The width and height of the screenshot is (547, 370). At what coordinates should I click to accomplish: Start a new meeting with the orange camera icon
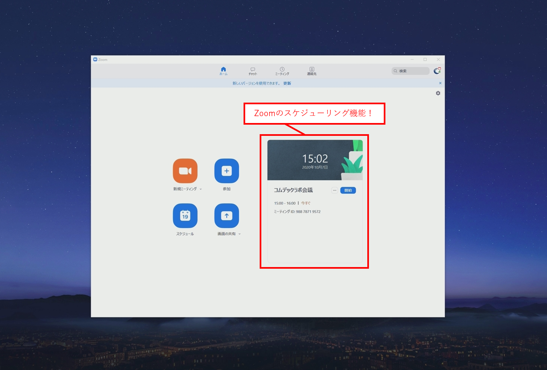tap(185, 171)
